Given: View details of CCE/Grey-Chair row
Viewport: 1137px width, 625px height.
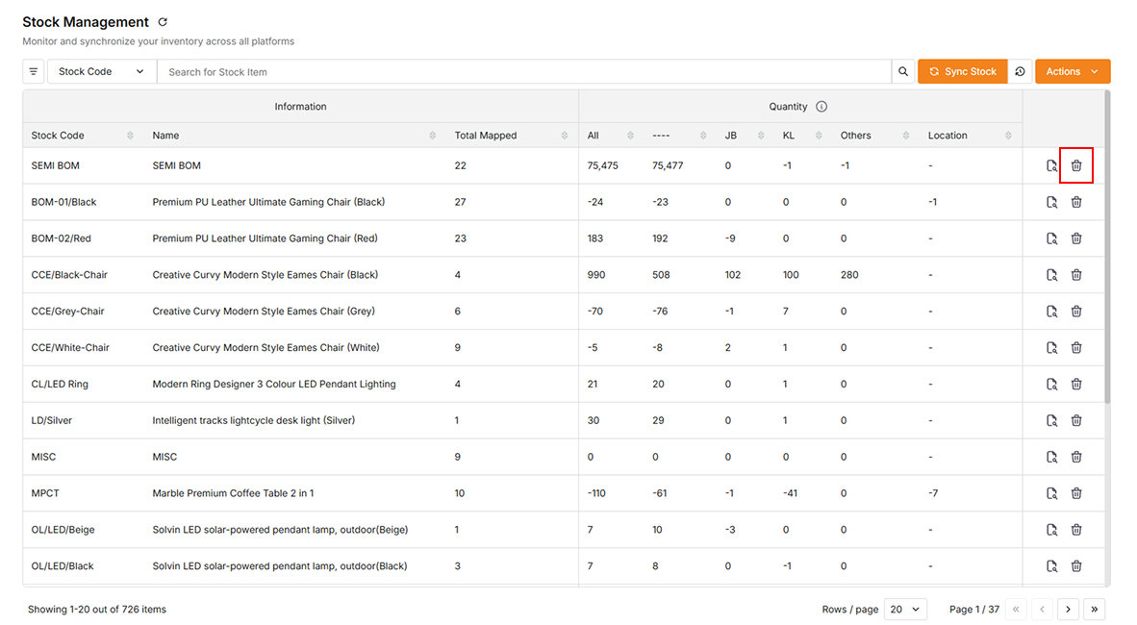Looking at the screenshot, I should click(x=1051, y=311).
